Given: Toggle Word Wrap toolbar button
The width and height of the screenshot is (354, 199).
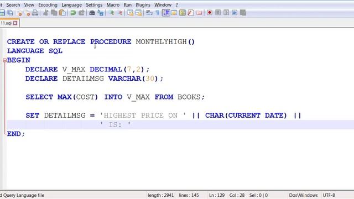Looking at the screenshot, I should click(149, 13).
